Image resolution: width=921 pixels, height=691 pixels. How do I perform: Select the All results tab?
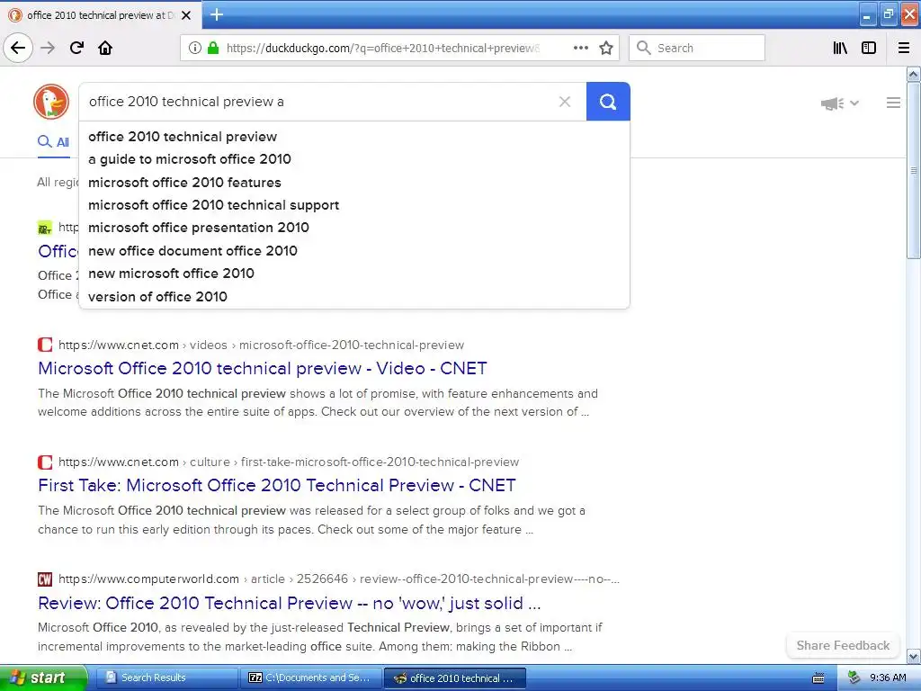[x=53, y=142]
